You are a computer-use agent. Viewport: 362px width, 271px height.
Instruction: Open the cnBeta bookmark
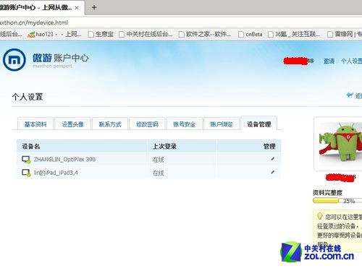coord(251,35)
